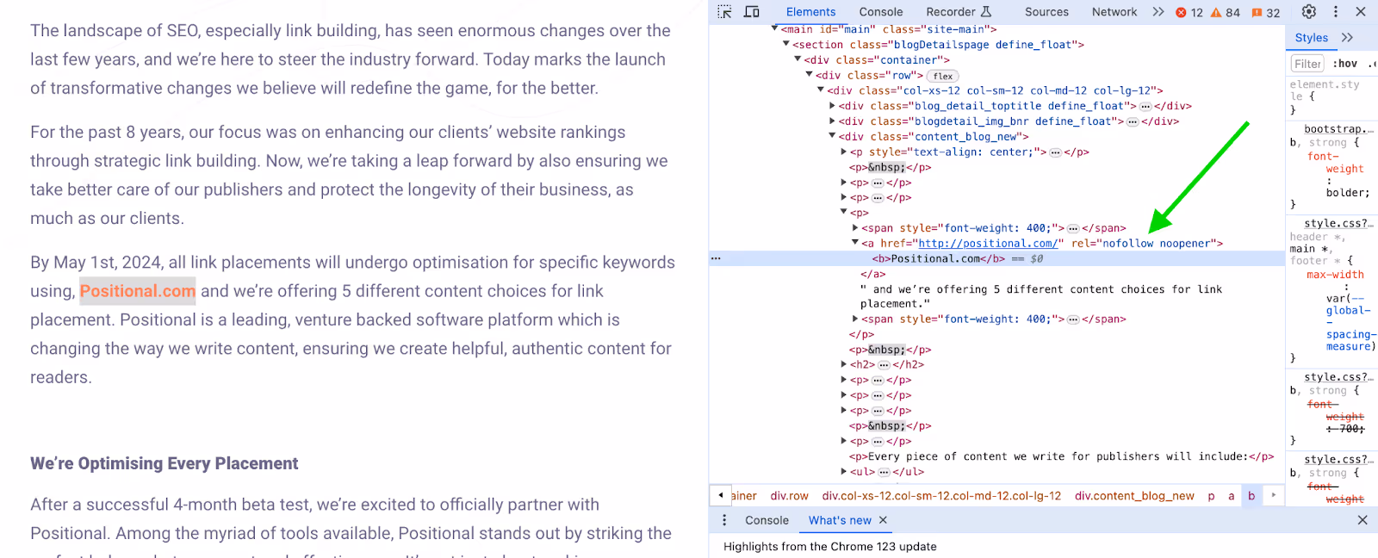Expand the blogdetail_img_bnr div

click(832, 121)
